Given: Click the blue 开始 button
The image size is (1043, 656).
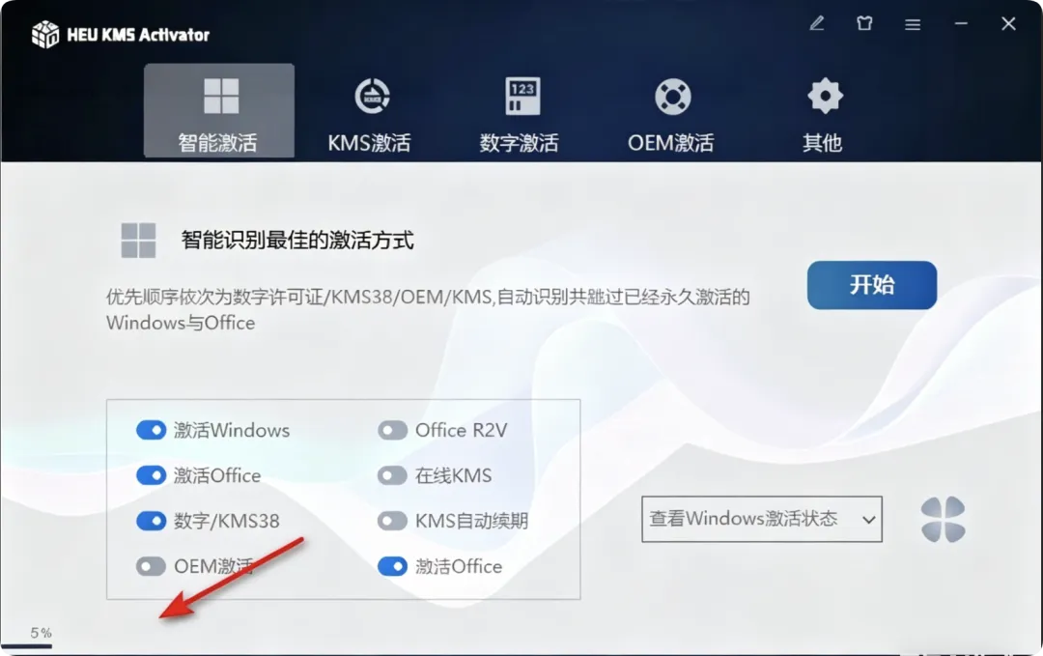Looking at the screenshot, I should 871,285.
